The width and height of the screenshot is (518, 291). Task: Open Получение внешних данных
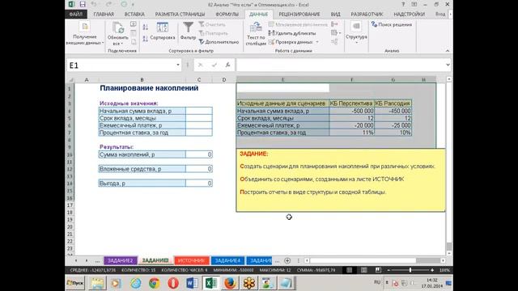(x=85, y=34)
